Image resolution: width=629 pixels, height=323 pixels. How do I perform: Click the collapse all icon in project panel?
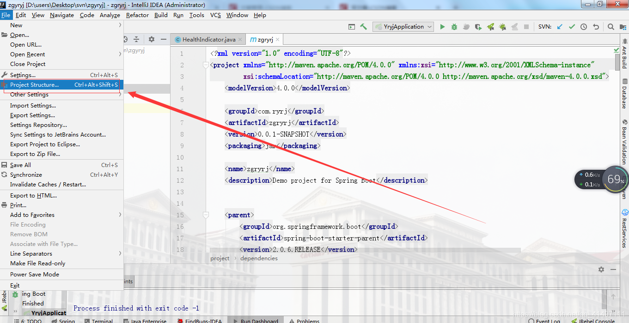136,39
